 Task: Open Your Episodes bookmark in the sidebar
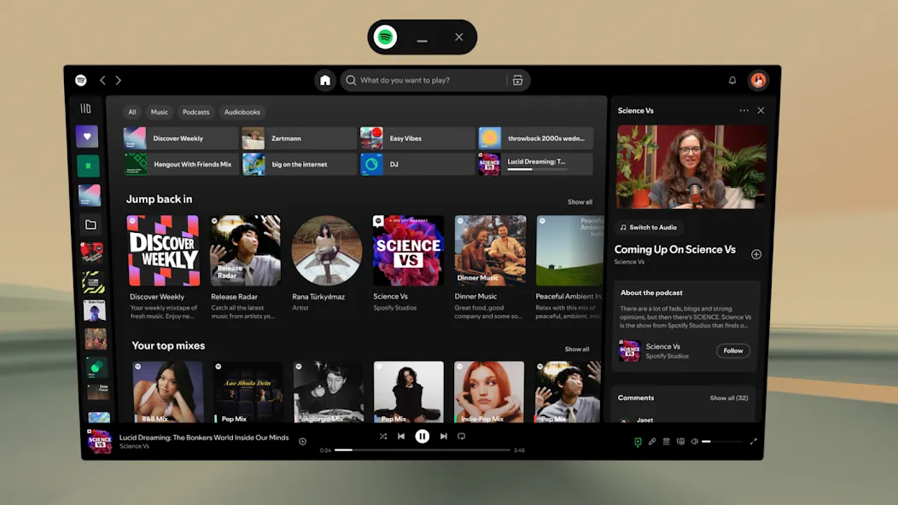click(x=88, y=166)
